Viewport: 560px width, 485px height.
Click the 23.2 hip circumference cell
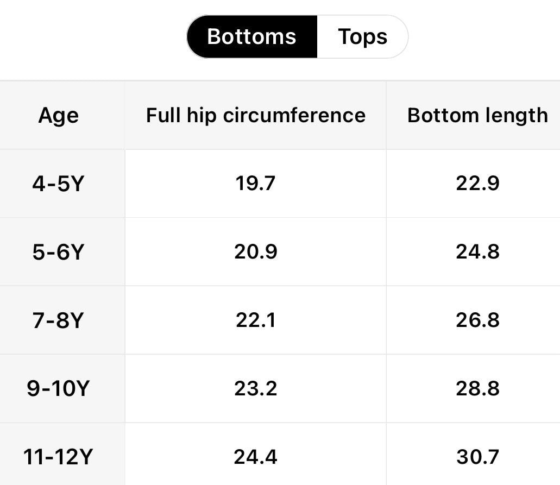(255, 389)
